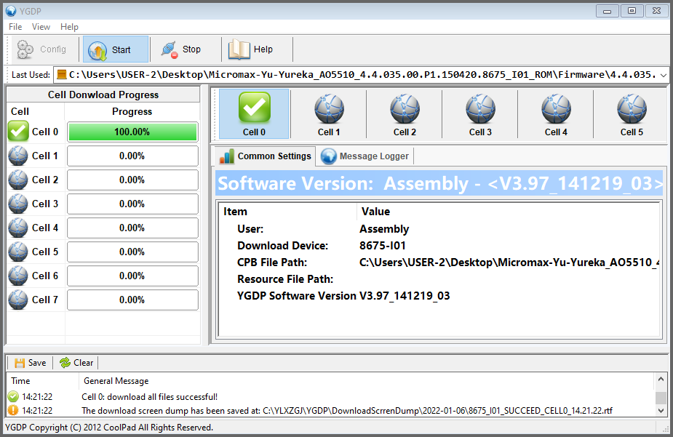Screen dimensions: 673x437
Task: Click Cell 0 success checkmark in progress list
Action: 18,132
